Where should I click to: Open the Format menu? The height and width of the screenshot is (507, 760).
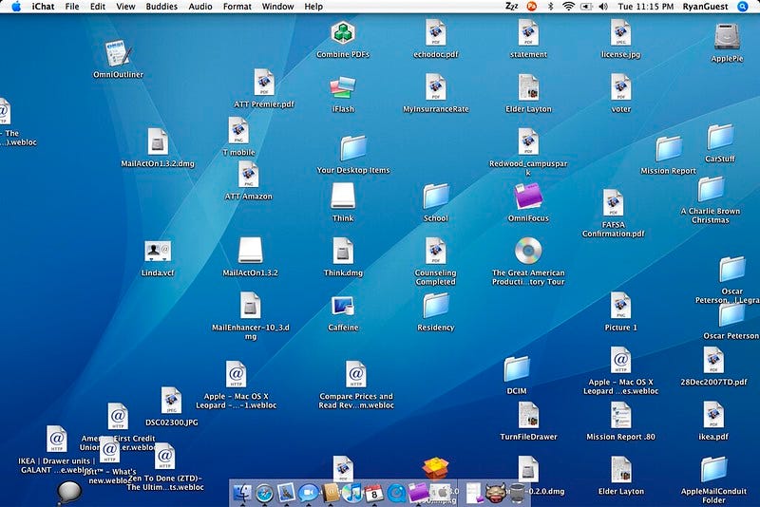tap(237, 7)
